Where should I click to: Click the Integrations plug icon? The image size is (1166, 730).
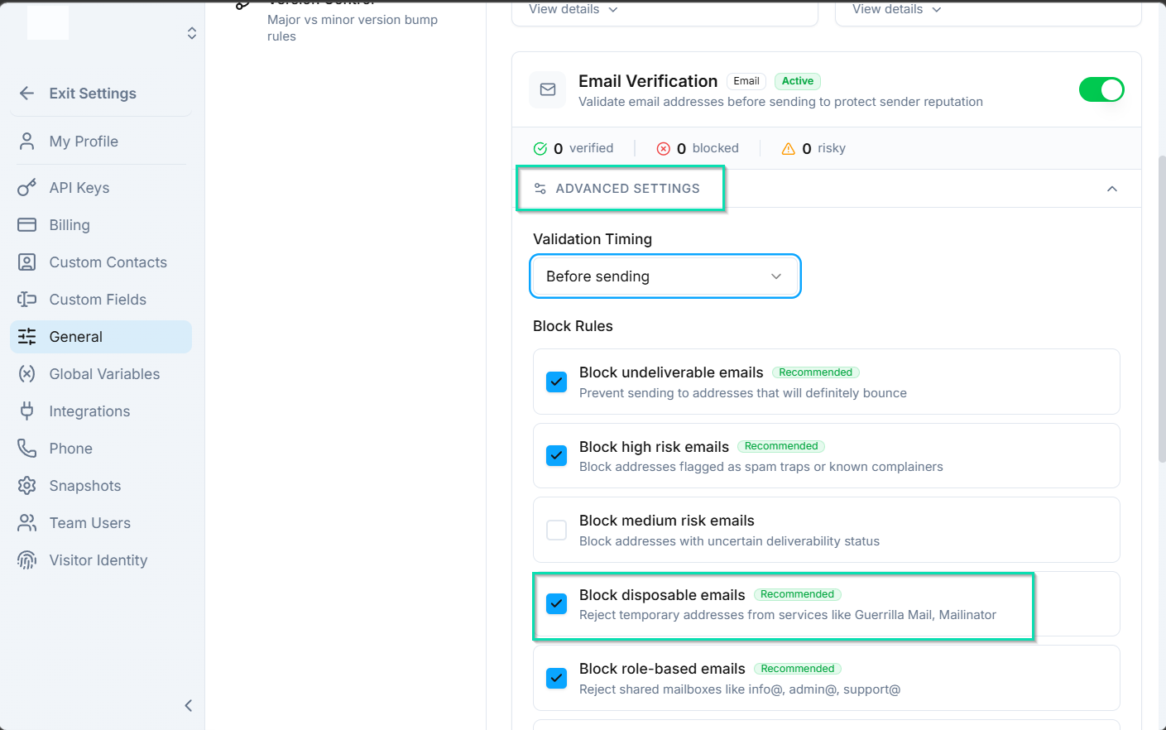click(x=26, y=411)
